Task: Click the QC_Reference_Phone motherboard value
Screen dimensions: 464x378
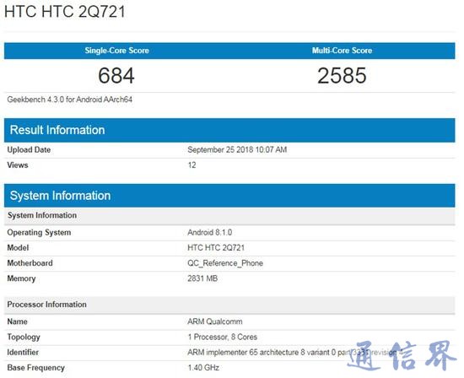Action: [225, 263]
